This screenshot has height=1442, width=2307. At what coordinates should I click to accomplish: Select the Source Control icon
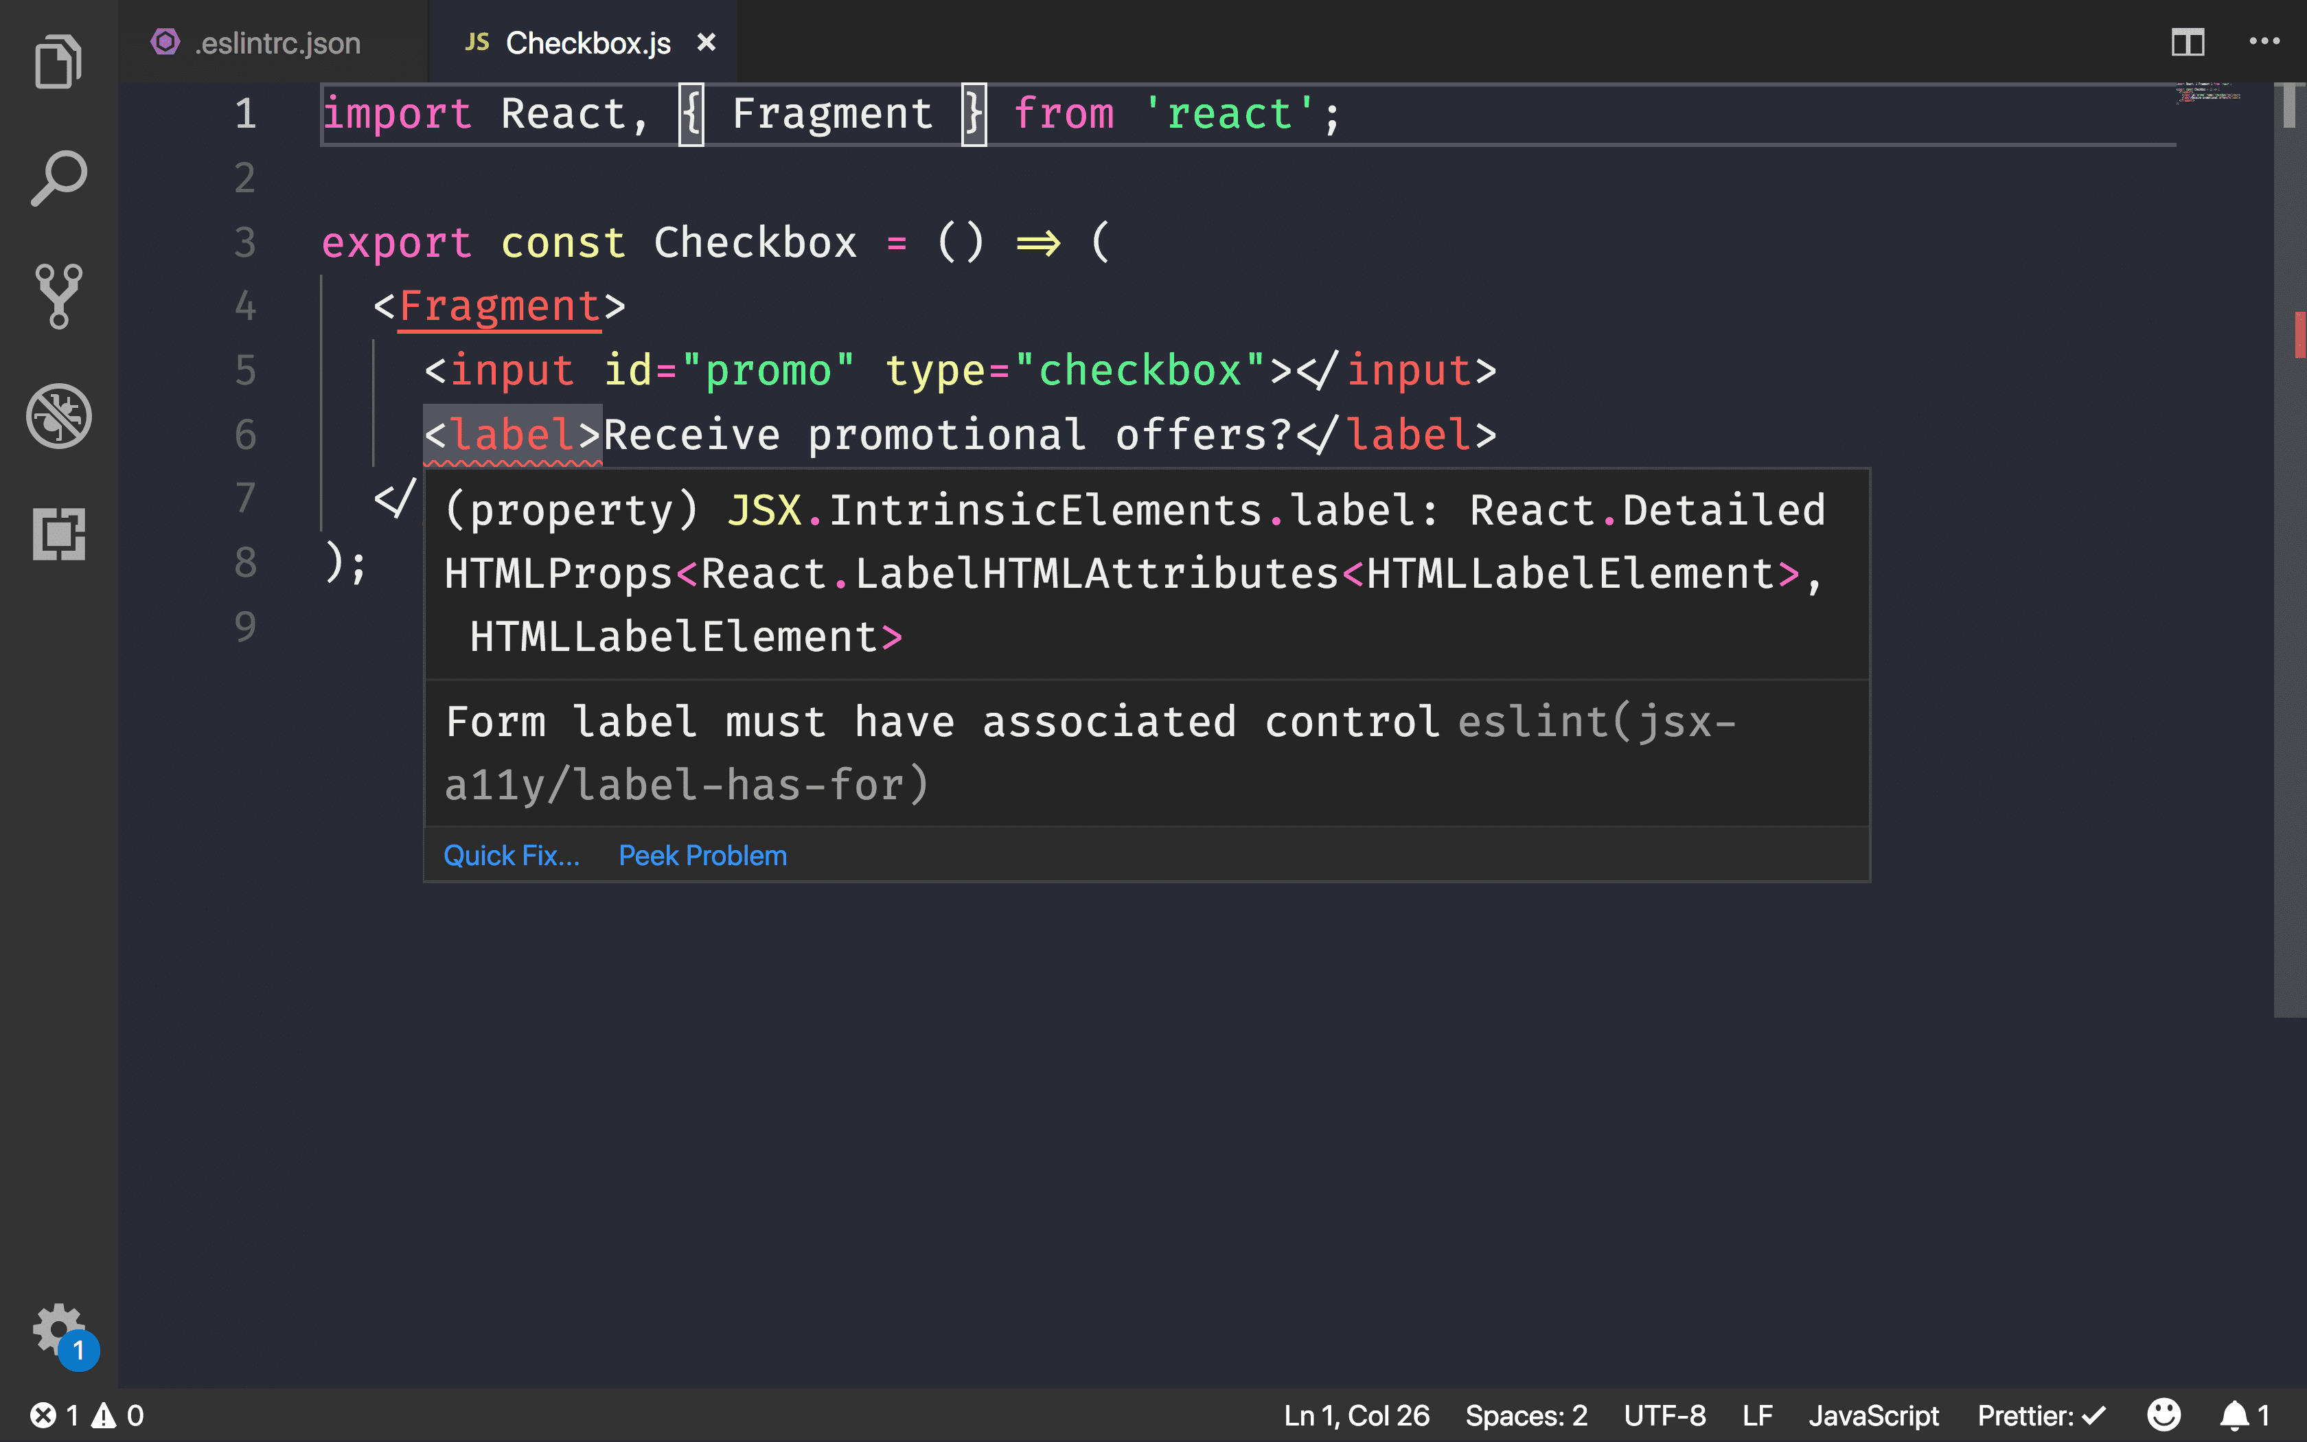click(58, 297)
